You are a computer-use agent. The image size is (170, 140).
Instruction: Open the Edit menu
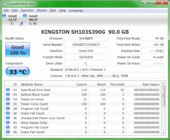(x=15, y=11)
